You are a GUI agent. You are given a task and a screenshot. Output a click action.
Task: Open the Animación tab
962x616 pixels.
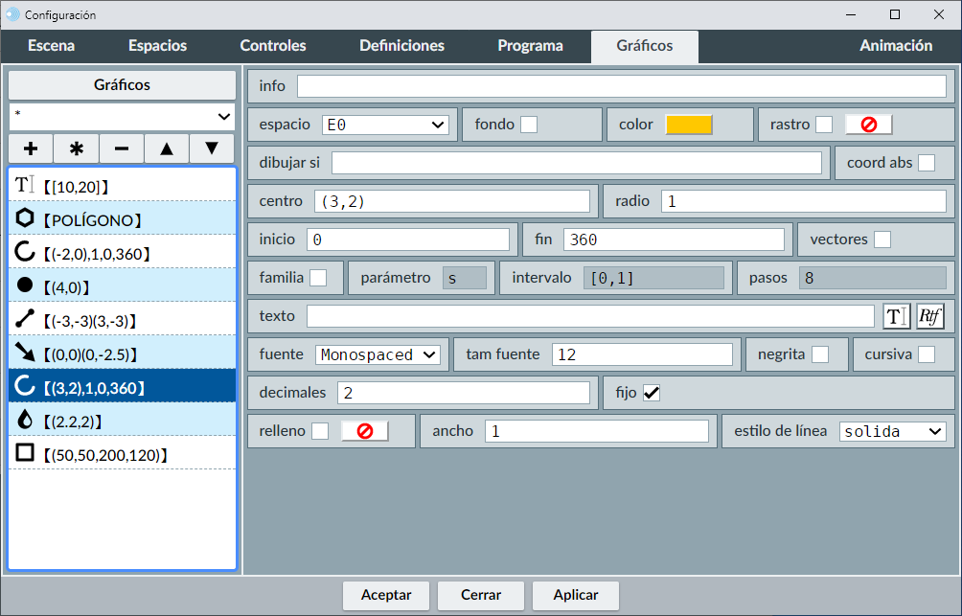895,46
